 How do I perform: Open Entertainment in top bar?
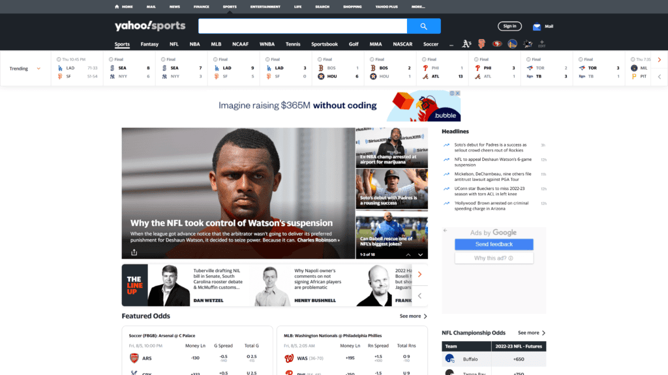(x=265, y=7)
